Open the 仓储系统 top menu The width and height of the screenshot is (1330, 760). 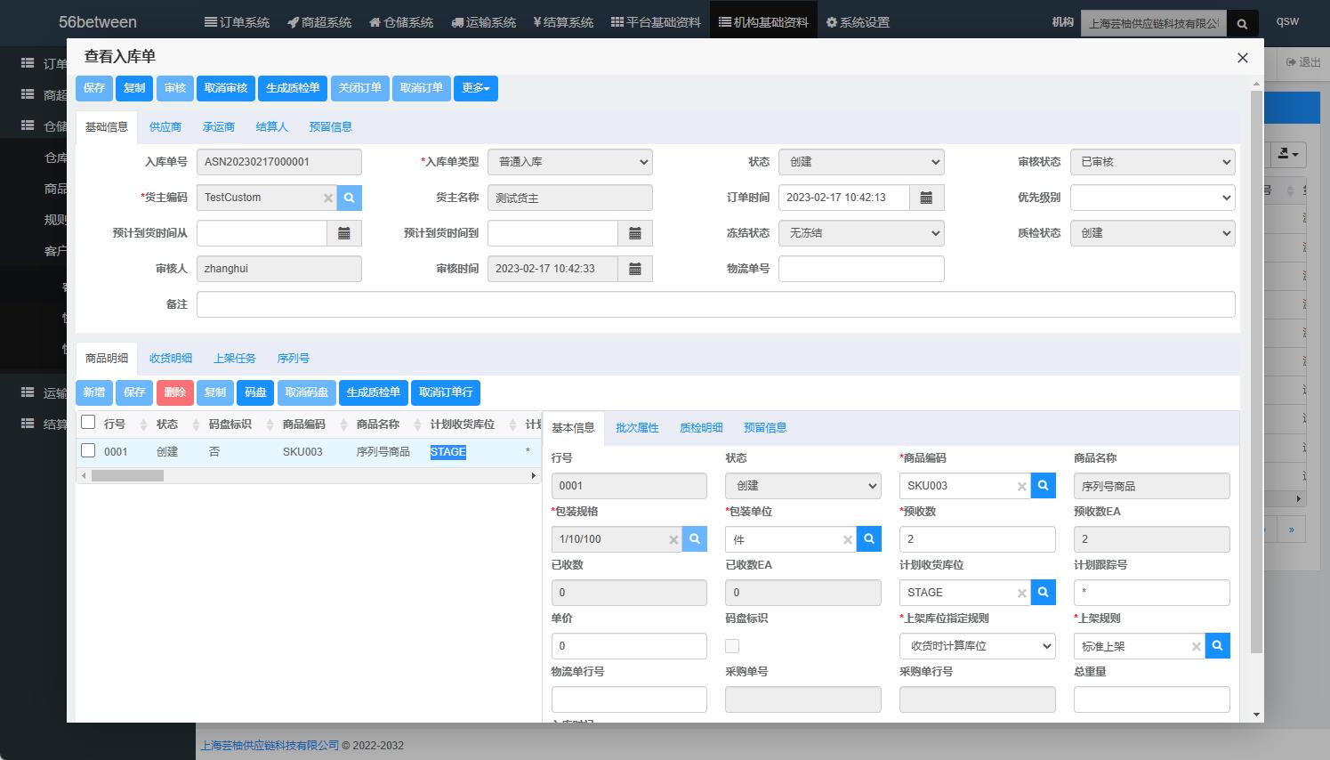tap(401, 22)
